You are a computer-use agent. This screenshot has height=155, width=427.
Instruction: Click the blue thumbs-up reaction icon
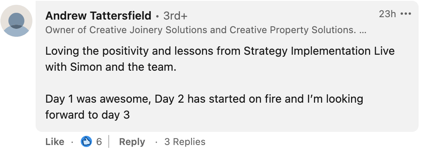point(86,142)
